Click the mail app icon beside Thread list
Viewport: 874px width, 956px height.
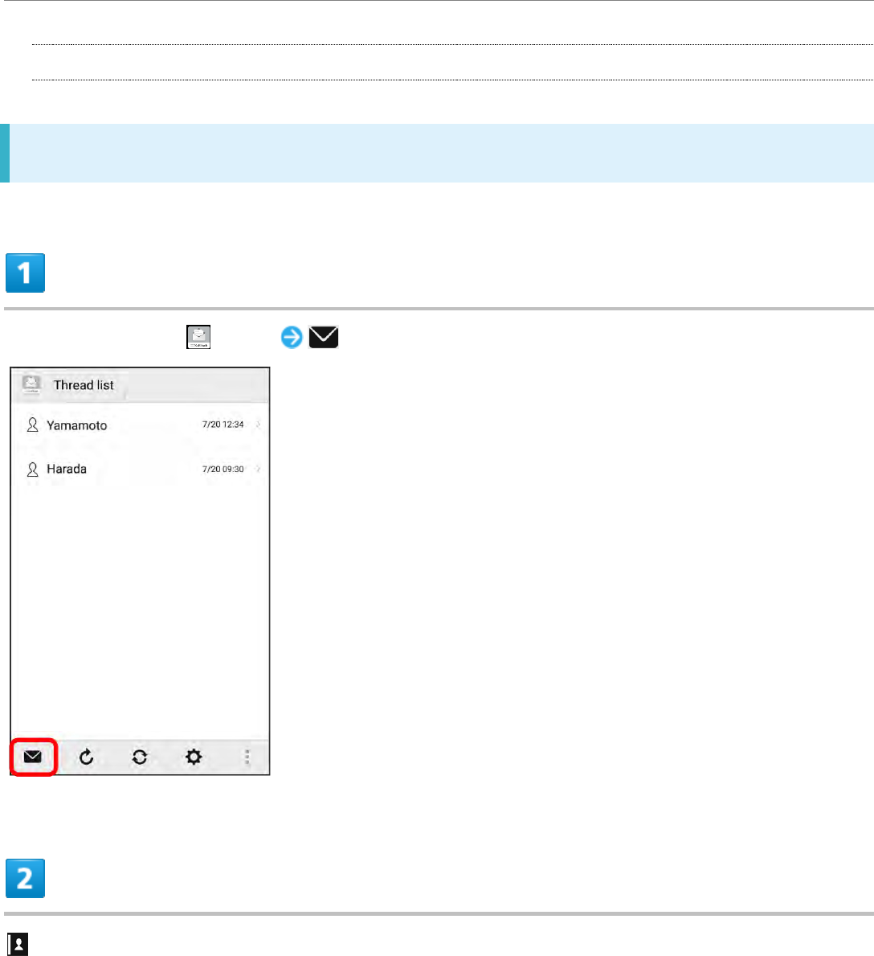point(31,384)
